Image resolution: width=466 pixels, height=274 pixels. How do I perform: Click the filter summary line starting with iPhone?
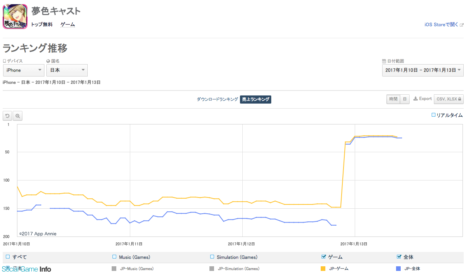52,82
